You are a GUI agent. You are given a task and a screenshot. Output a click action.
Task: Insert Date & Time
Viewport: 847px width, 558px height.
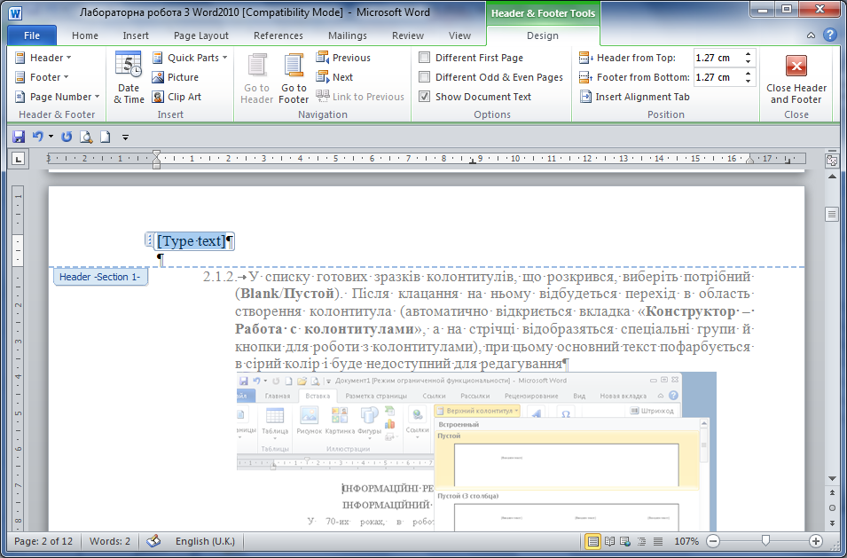tap(129, 77)
